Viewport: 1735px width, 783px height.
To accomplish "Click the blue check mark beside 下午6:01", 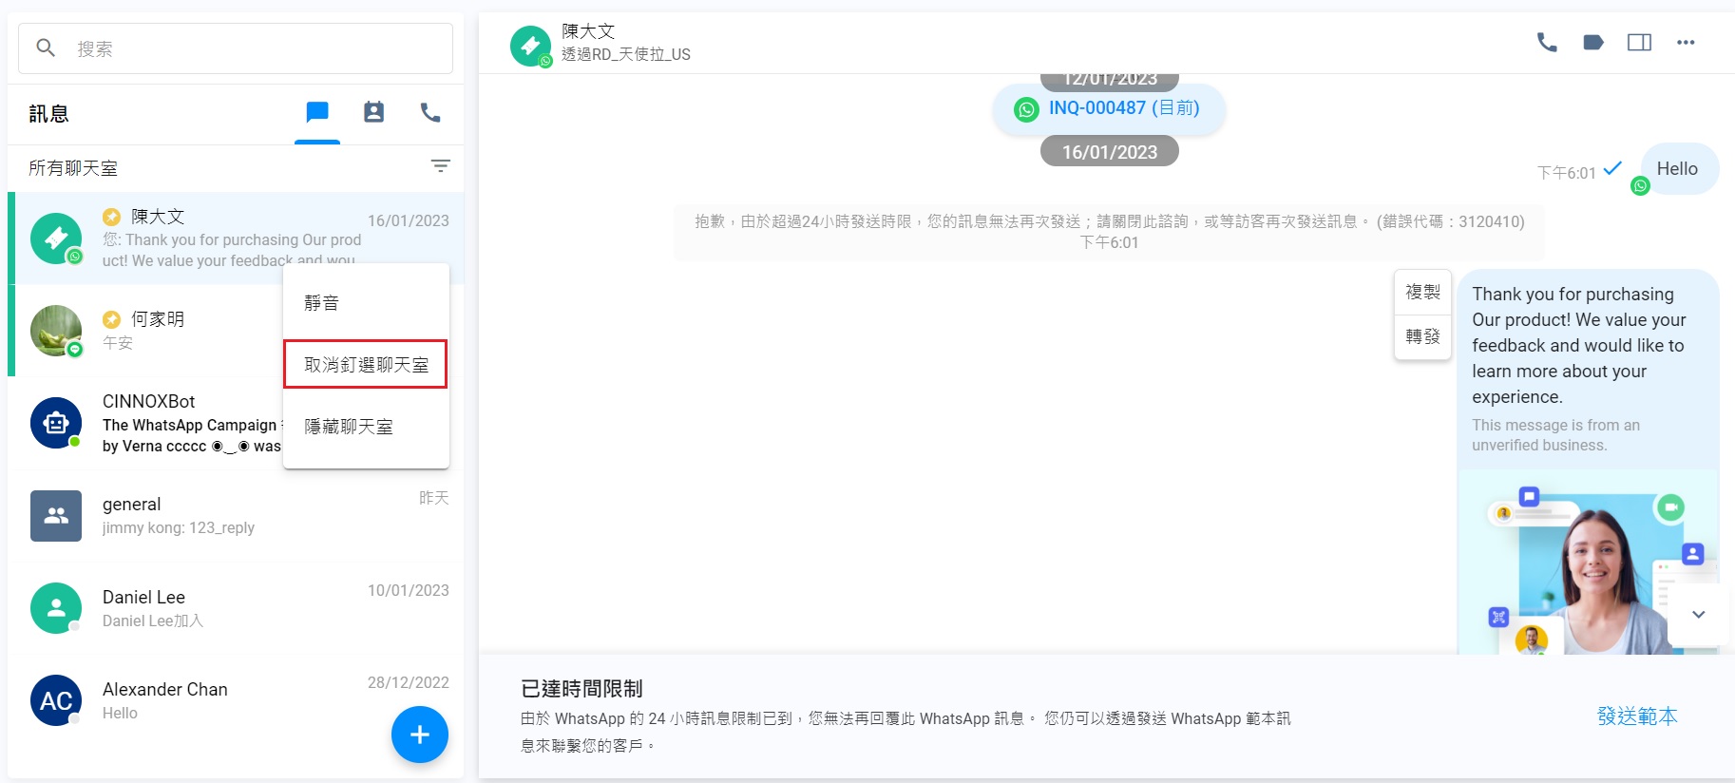I will click(x=1612, y=169).
